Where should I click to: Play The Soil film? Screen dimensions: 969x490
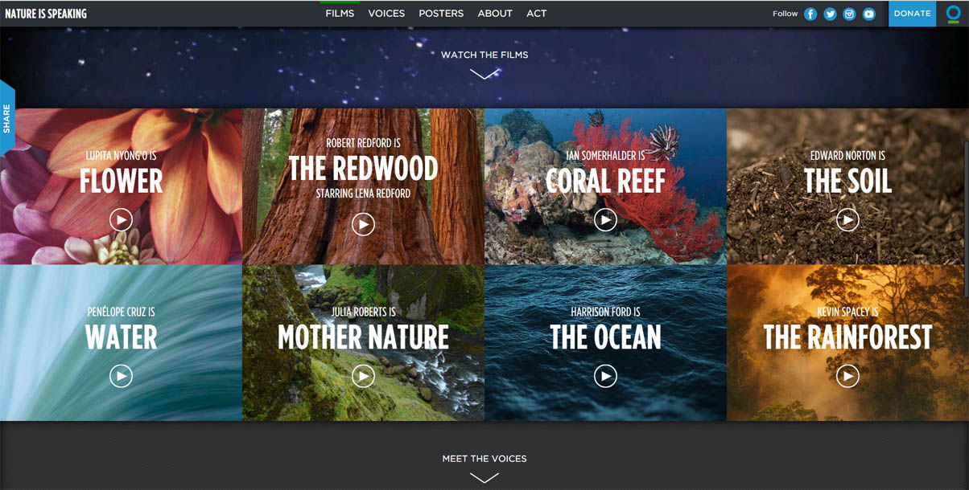point(847,219)
